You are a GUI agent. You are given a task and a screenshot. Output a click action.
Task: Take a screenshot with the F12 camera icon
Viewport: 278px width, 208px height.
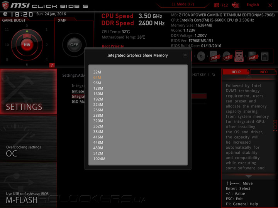tap(217, 5)
